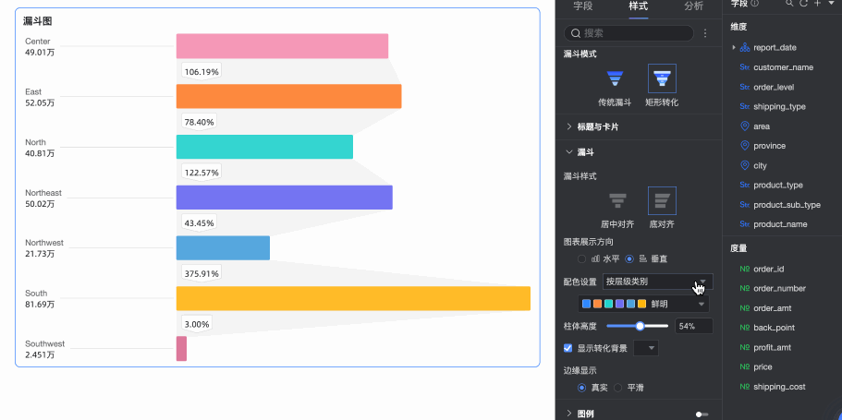842x420 pixels.
Task: Click the order_level string type icon
Action: [745, 87]
